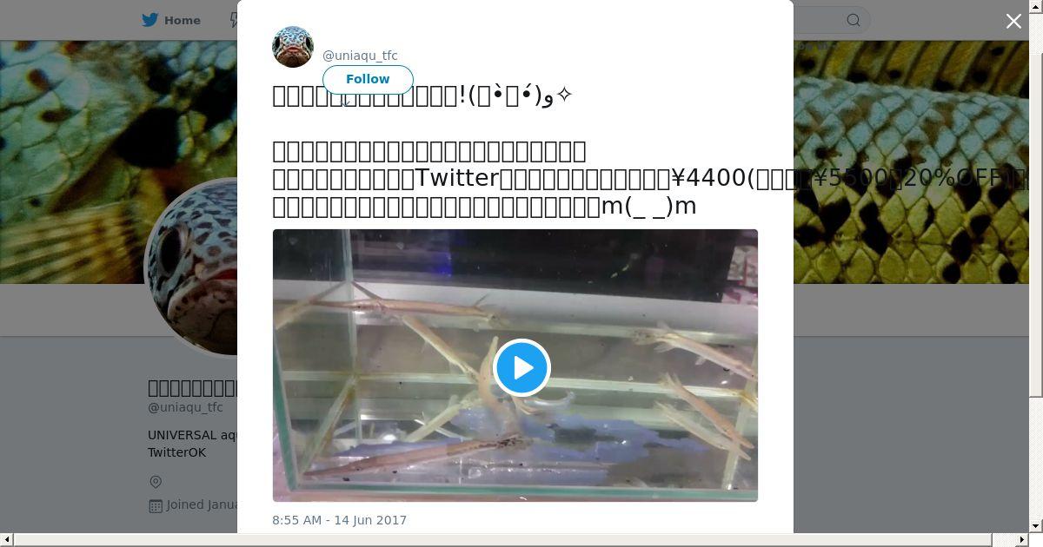
Task: Play the fish tank video
Action: (521, 367)
